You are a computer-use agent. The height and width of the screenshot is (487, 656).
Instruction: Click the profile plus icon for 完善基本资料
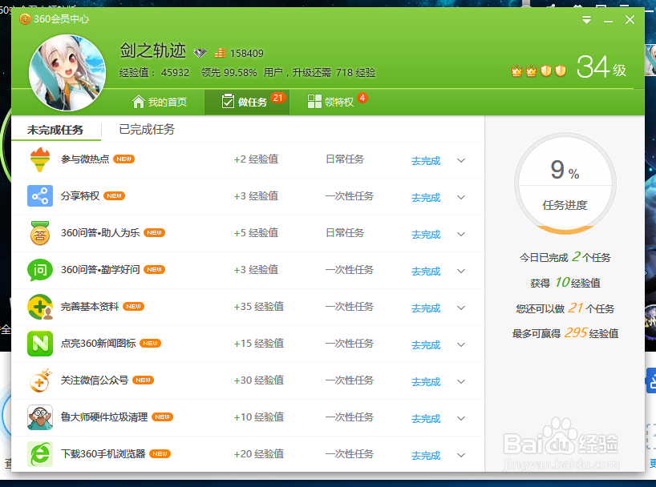click(40, 307)
